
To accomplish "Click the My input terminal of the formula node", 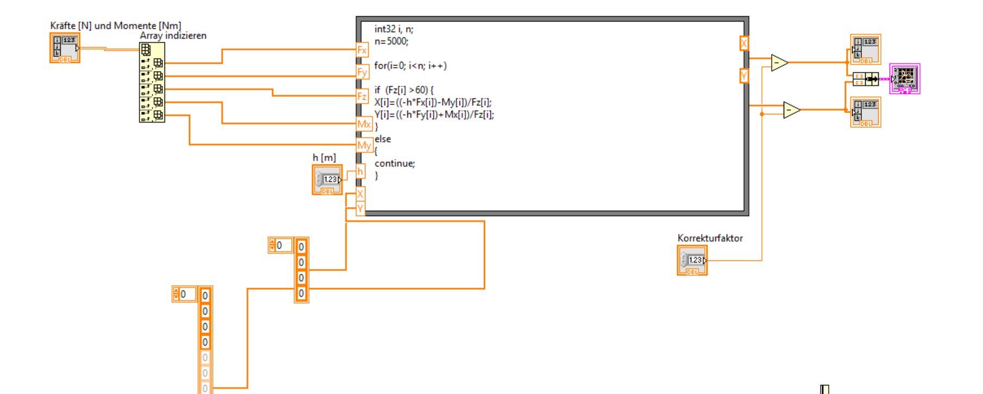I will pyautogui.click(x=364, y=145).
